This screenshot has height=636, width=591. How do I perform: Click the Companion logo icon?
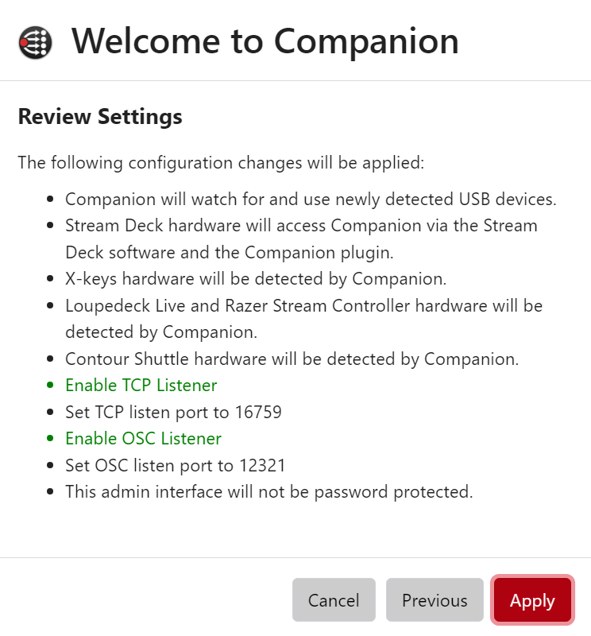(x=35, y=43)
